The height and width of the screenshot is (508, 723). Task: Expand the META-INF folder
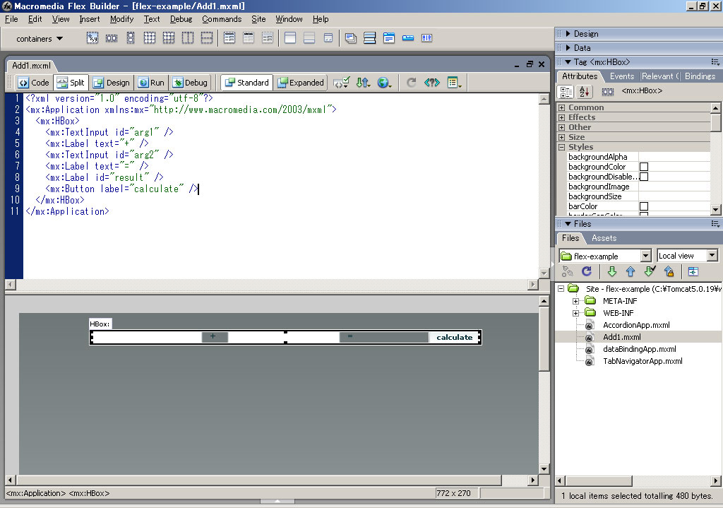[x=575, y=301]
